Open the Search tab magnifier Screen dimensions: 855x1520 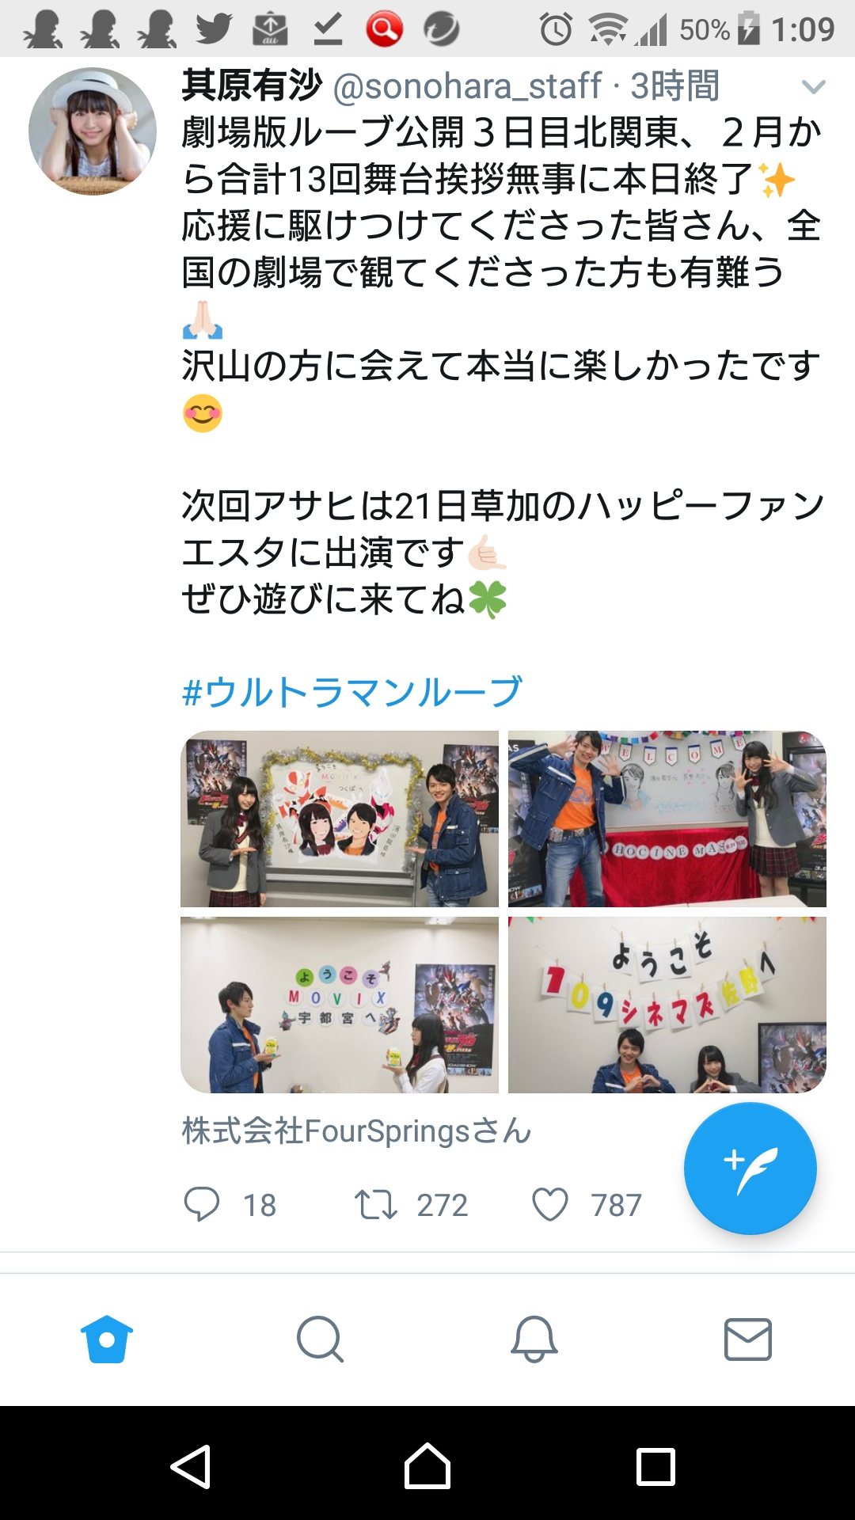pyautogui.click(x=321, y=1339)
